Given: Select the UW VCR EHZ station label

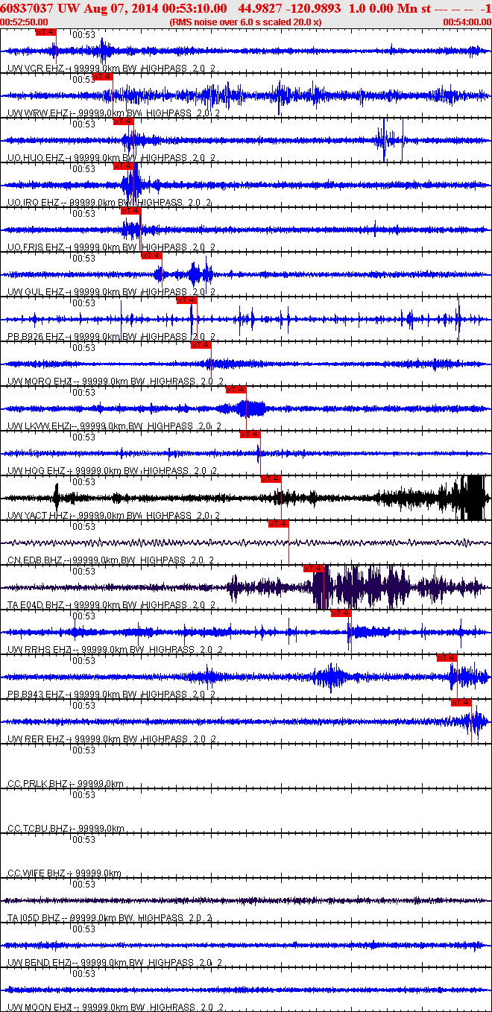Looking at the screenshot, I should pos(112,68).
